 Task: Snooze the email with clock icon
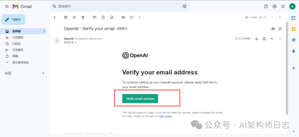point(103,17)
